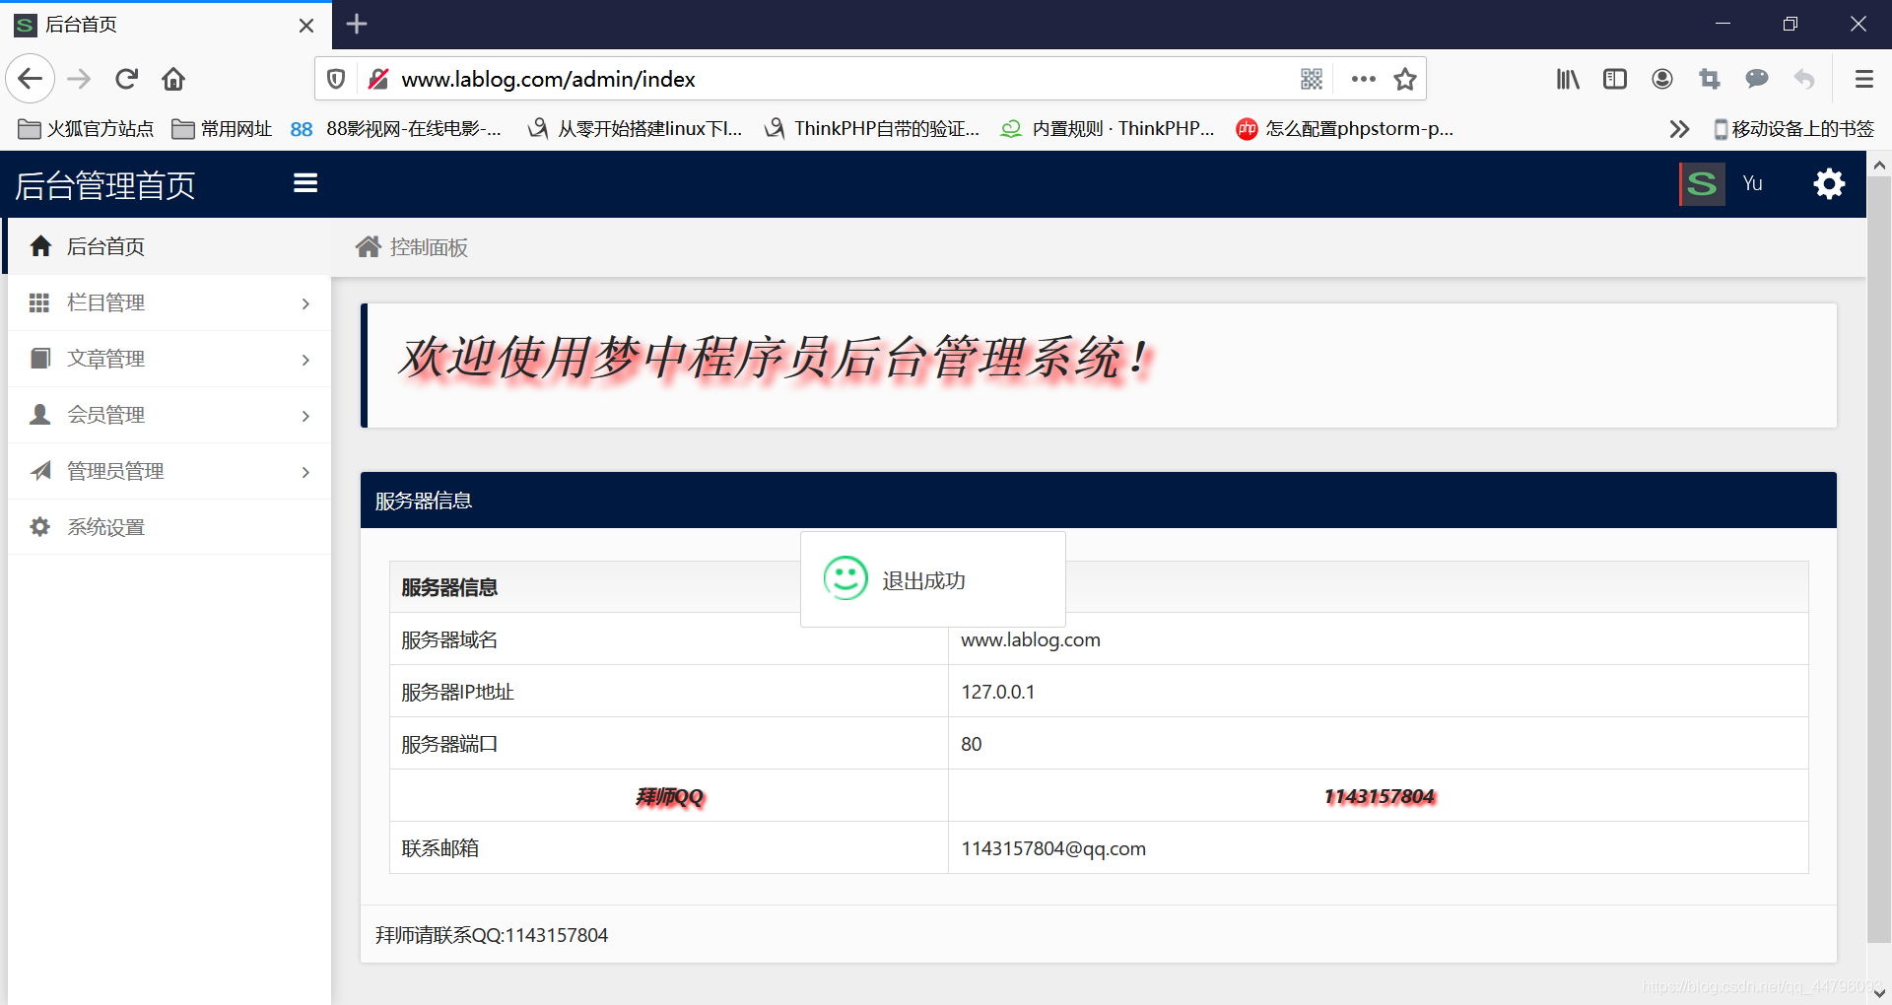Click the page scrollbar down arrow
This screenshot has width=1892, height=1005.
[x=1879, y=992]
